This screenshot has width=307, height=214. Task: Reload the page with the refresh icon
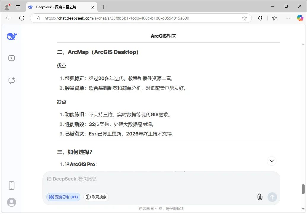pos(22,18)
